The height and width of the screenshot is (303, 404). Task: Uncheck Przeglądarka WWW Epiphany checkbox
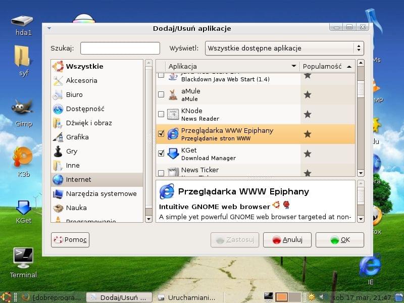coord(161,133)
